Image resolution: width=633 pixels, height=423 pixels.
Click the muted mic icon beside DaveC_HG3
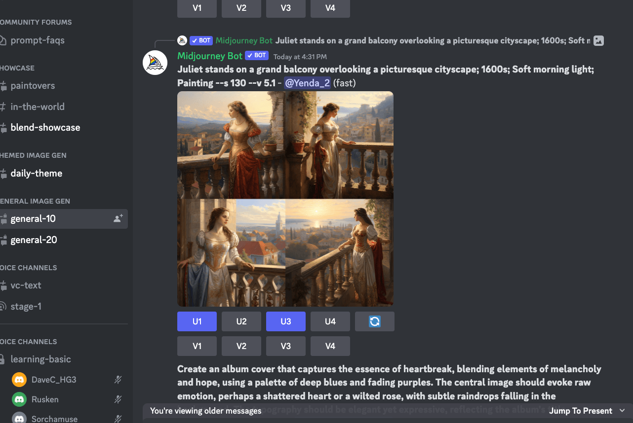click(118, 380)
